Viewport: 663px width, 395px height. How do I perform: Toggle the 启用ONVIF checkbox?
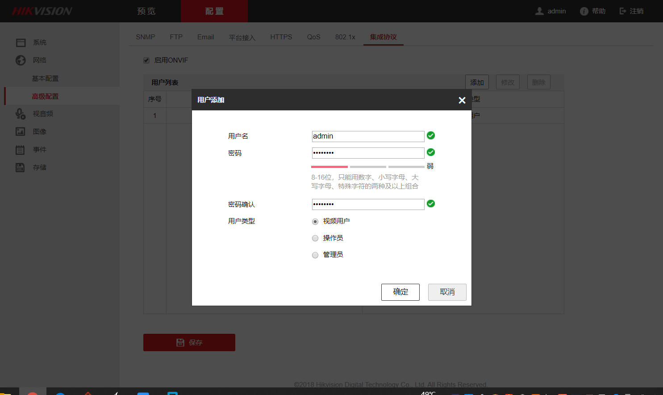point(146,60)
